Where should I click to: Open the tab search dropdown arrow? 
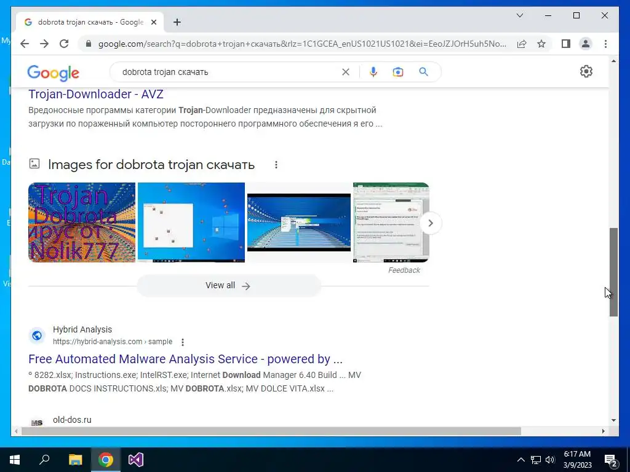click(519, 15)
